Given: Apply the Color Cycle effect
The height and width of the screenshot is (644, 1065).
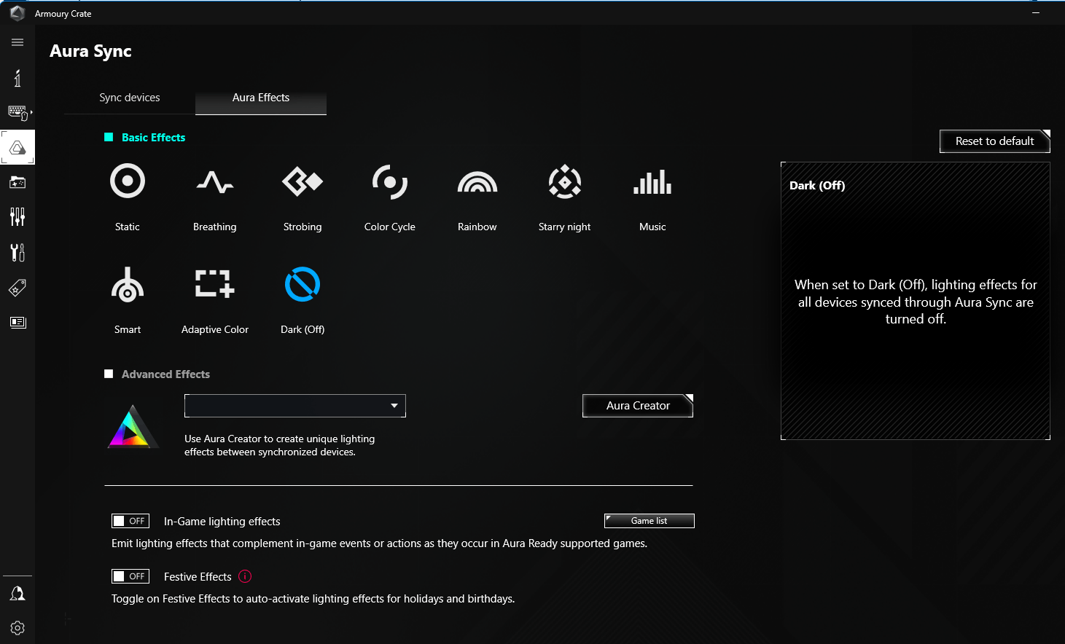Looking at the screenshot, I should [390, 181].
